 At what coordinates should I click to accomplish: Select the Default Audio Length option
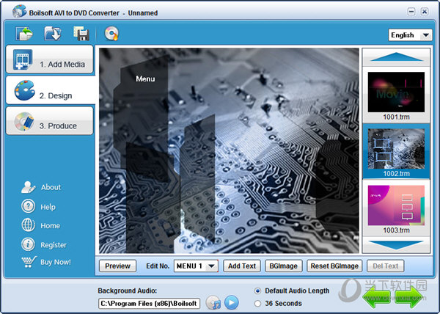point(257,291)
